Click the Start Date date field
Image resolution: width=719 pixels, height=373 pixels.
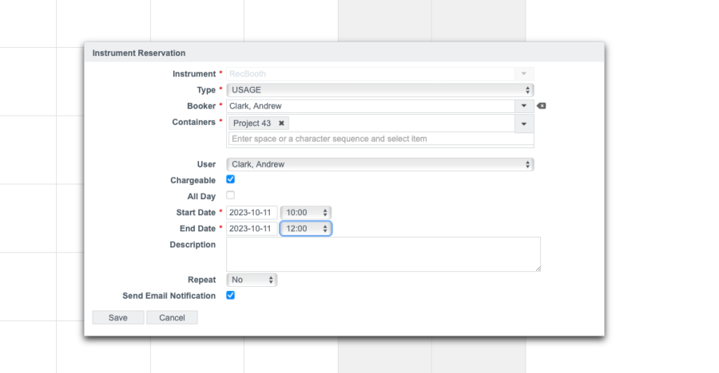tap(252, 213)
